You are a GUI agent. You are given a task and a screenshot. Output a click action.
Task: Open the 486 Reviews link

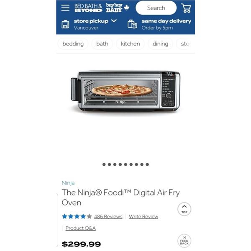point(108,216)
